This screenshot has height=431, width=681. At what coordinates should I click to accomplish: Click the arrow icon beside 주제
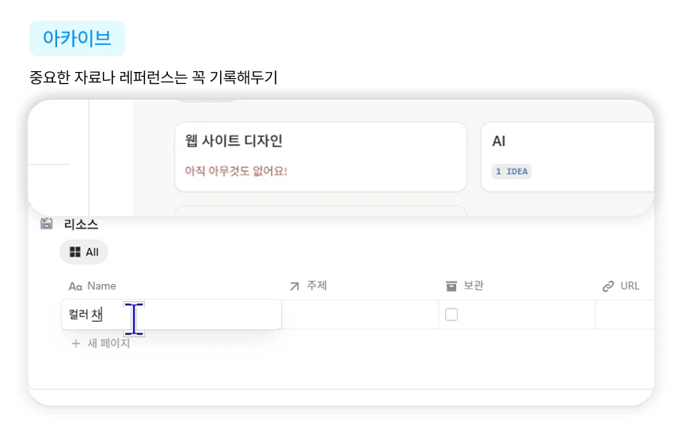point(295,286)
